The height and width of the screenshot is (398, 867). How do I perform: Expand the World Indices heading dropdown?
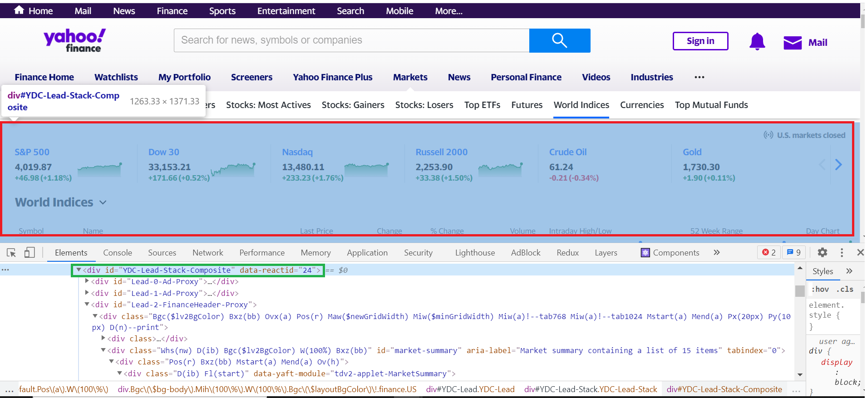click(103, 202)
